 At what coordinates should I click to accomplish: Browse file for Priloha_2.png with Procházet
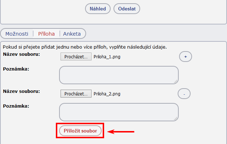(76, 94)
